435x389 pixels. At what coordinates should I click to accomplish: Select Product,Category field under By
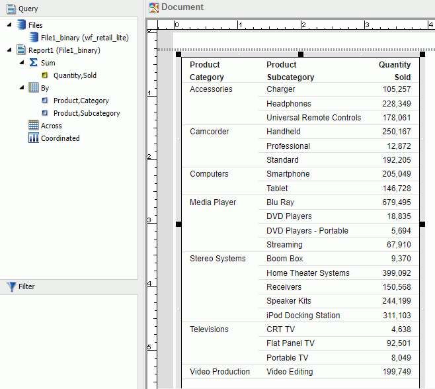coord(81,101)
